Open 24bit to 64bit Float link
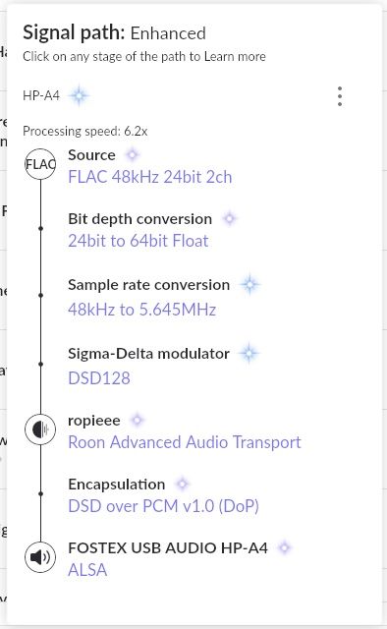 point(138,241)
